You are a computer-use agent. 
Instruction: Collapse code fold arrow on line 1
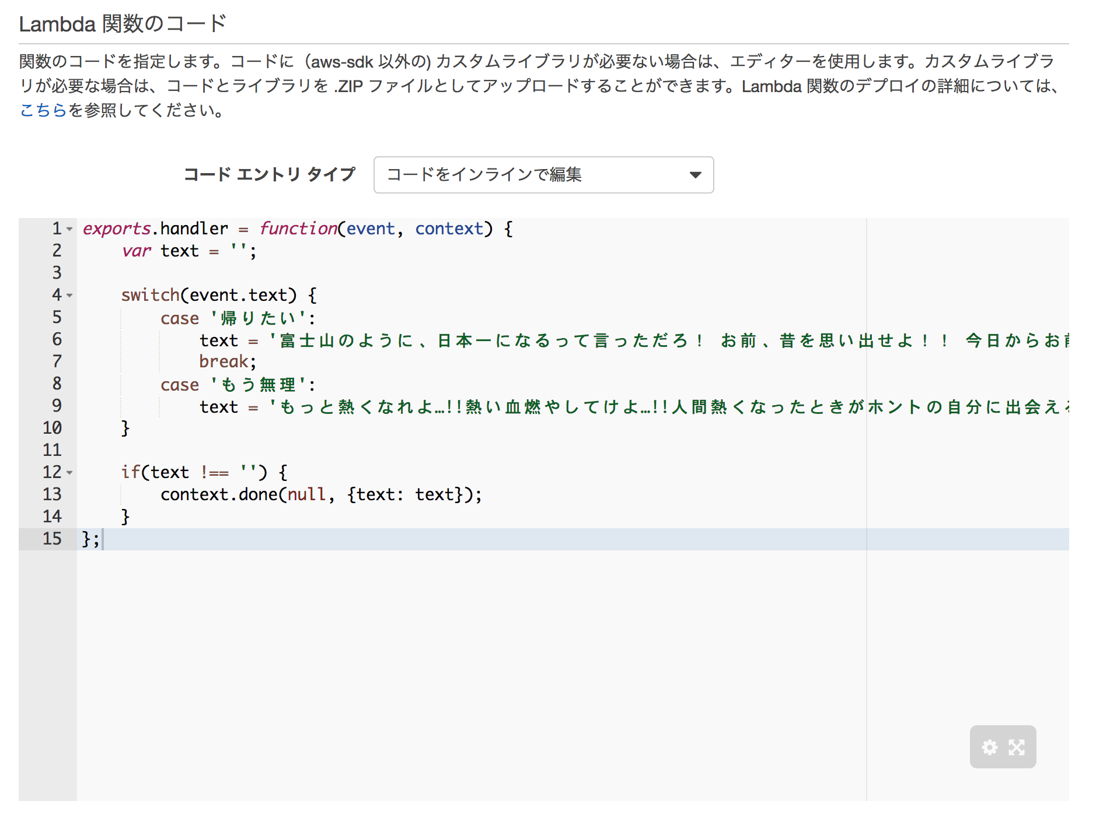(x=69, y=229)
